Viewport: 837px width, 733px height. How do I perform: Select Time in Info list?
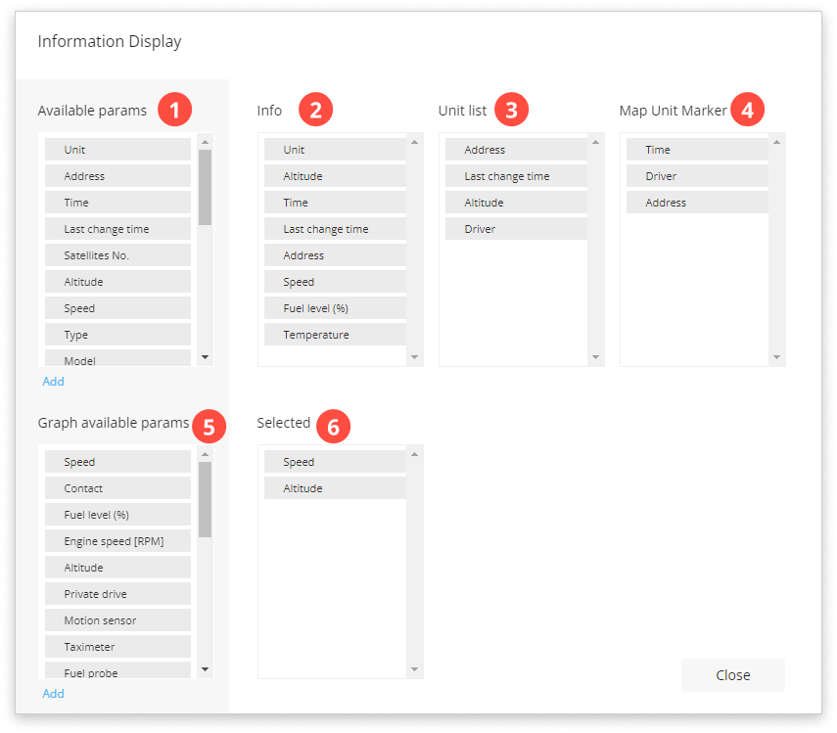[x=335, y=203]
